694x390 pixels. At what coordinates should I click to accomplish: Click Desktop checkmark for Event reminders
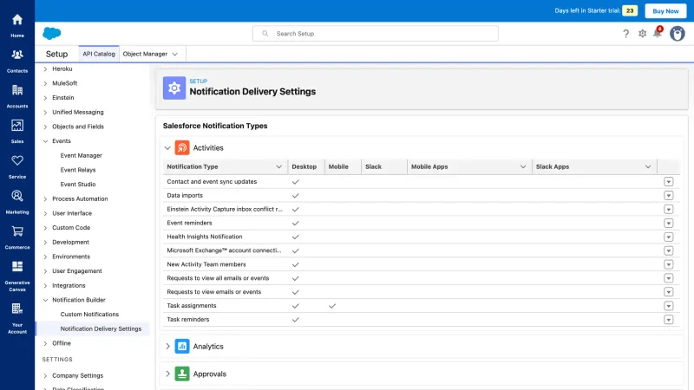pos(296,223)
